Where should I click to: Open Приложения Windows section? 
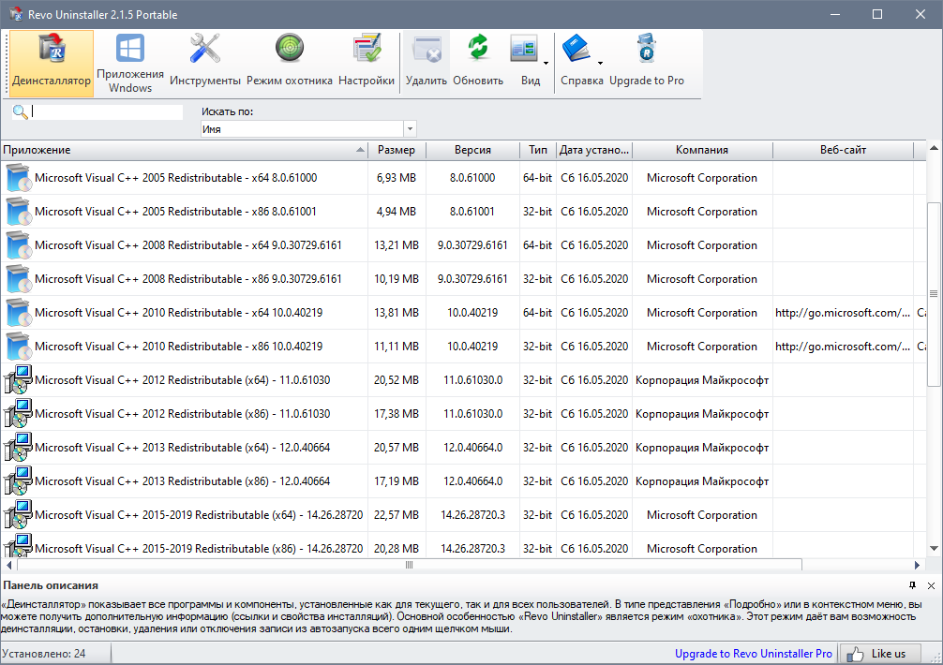point(130,62)
